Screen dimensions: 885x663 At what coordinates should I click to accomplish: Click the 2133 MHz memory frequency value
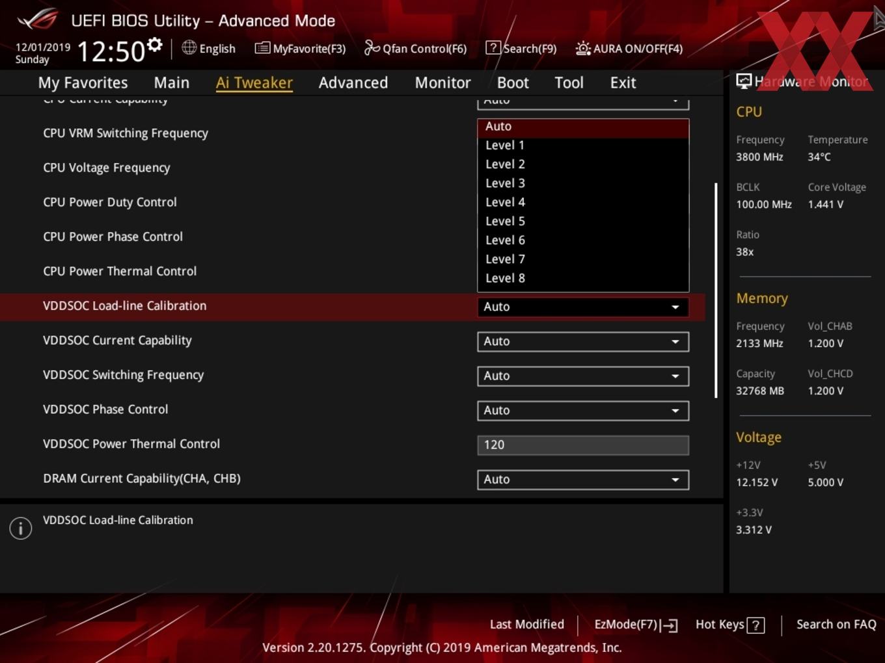(760, 343)
